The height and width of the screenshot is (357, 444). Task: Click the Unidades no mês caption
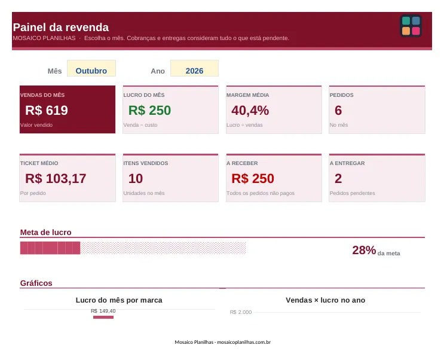pos(144,193)
